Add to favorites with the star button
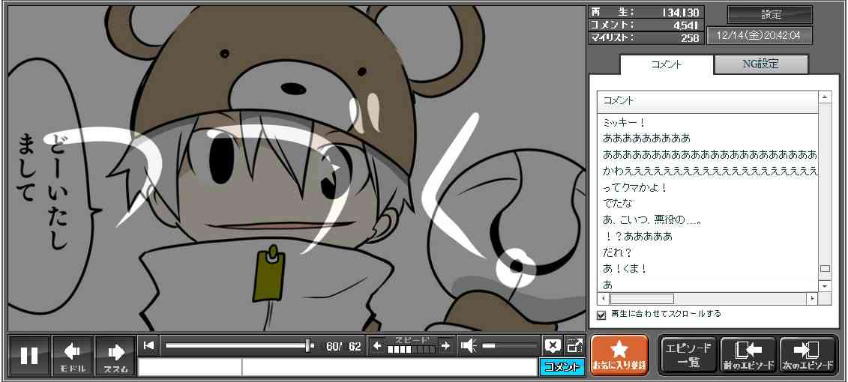This screenshot has height=382, width=848. (x=619, y=355)
